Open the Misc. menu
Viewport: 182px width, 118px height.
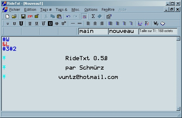click(76, 10)
